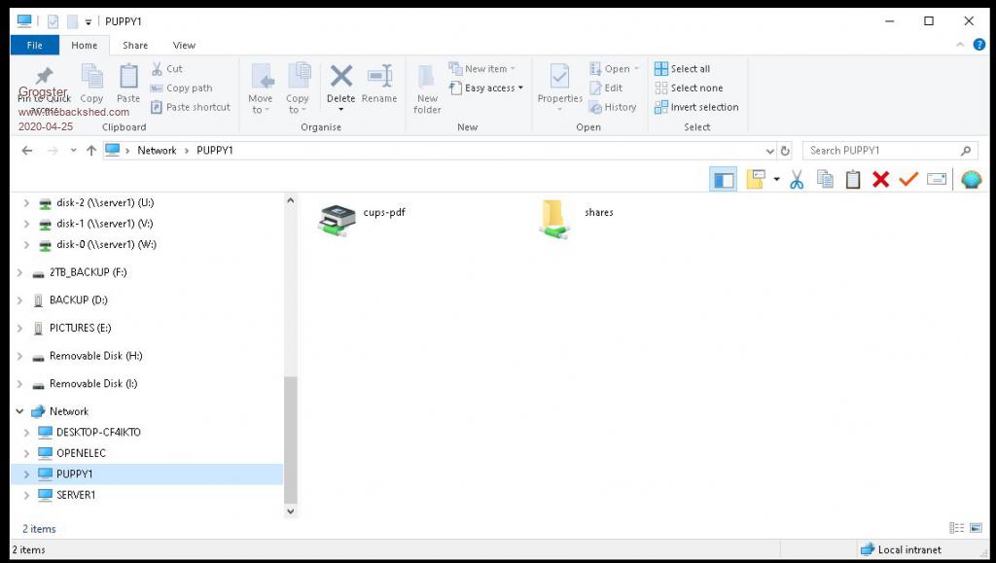
Task: Click the Refresh button by the address bar
Action: [785, 151]
